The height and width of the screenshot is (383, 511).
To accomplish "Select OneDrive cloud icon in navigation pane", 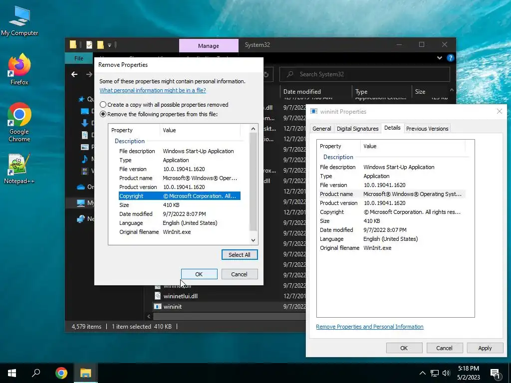I will tap(81, 187).
